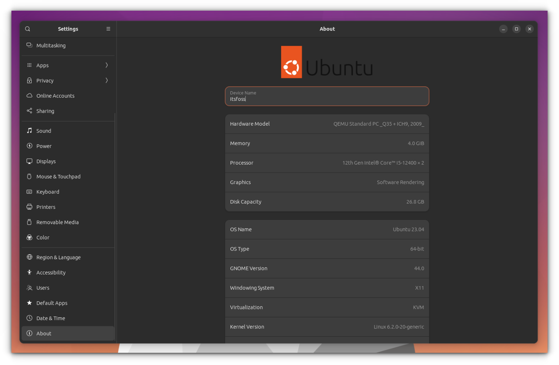Click the Power icon in sidebar
Image resolution: width=559 pixels, height=365 pixels.
click(x=29, y=146)
